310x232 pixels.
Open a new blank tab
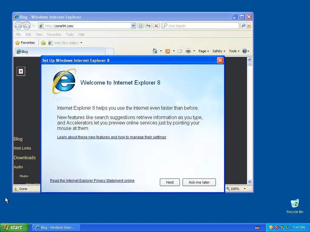pos(109,52)
